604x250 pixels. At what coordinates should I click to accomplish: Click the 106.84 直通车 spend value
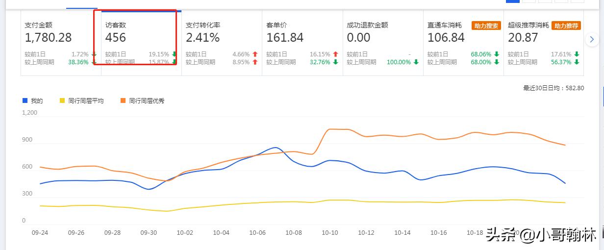(x=446, y=37)
